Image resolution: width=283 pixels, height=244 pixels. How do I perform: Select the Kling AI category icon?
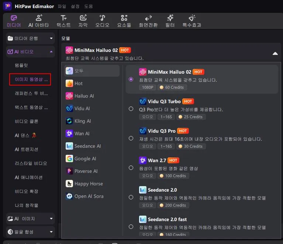pyautogui.click(x=69, y=121)
